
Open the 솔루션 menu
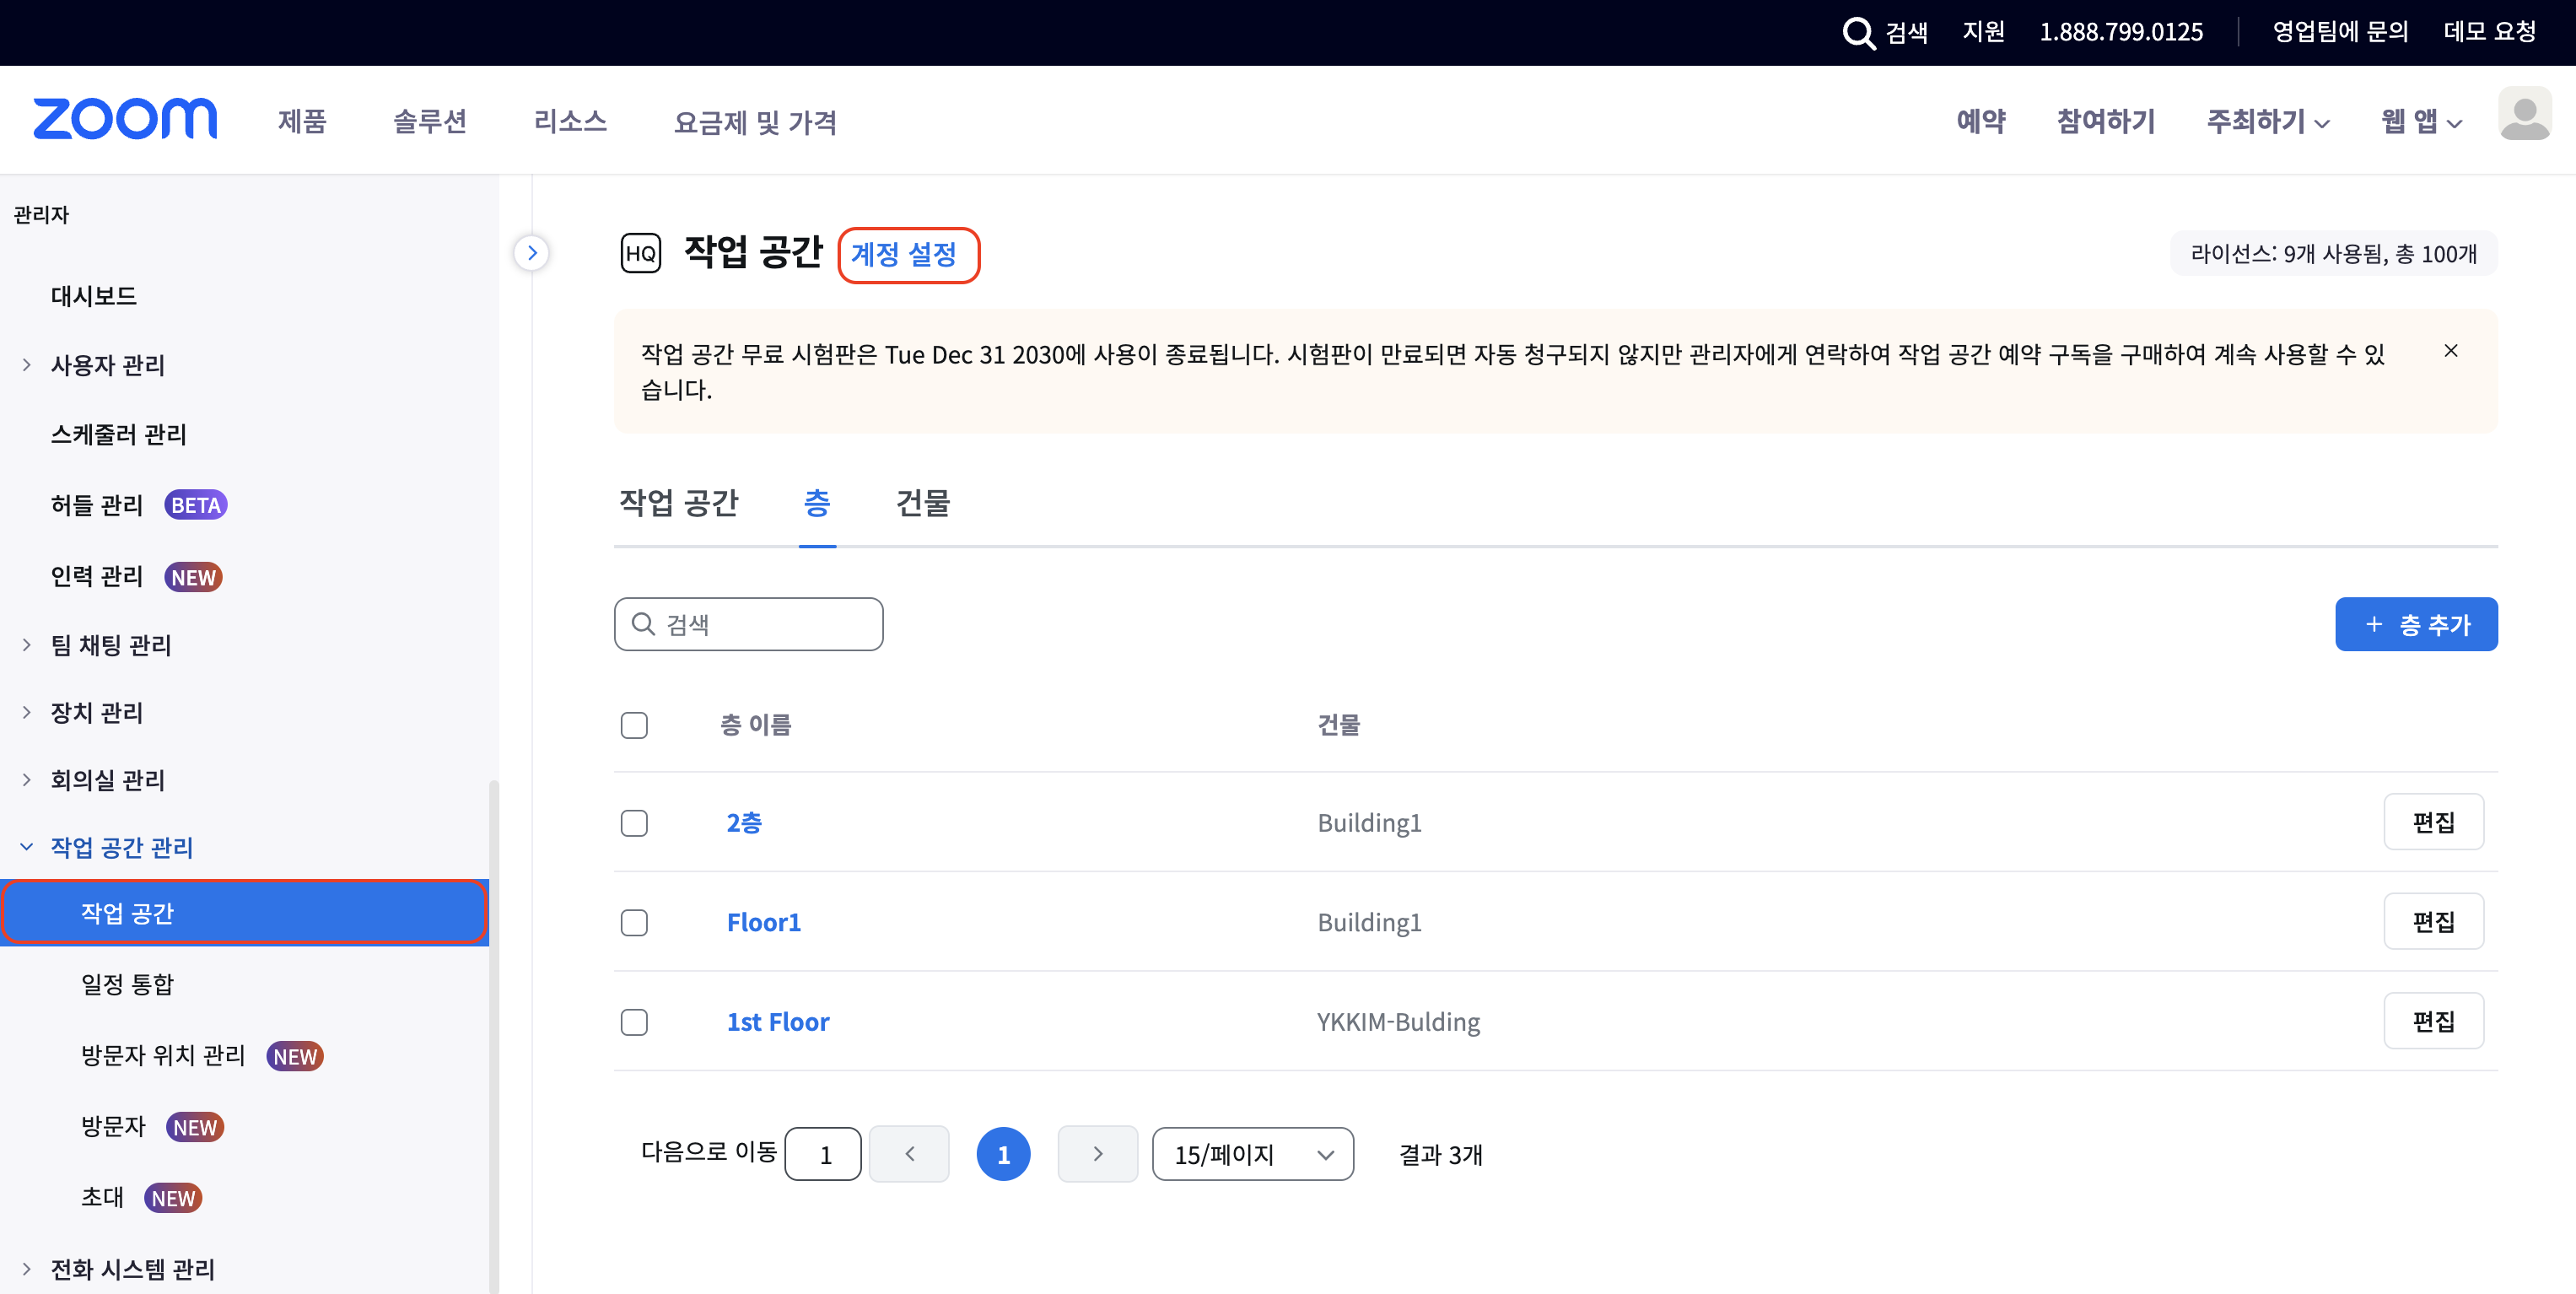tap(430, 121)
